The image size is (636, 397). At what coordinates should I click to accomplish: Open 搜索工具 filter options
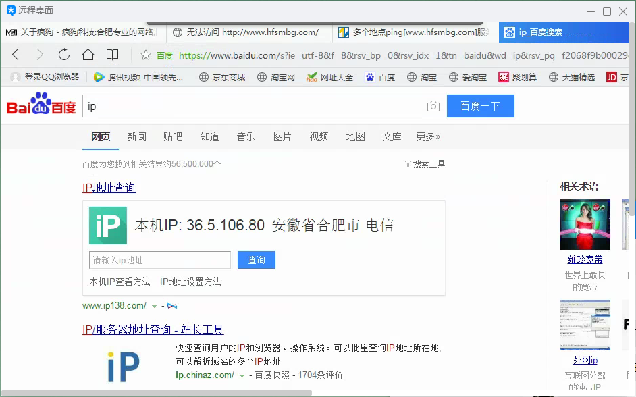(425, 164)
